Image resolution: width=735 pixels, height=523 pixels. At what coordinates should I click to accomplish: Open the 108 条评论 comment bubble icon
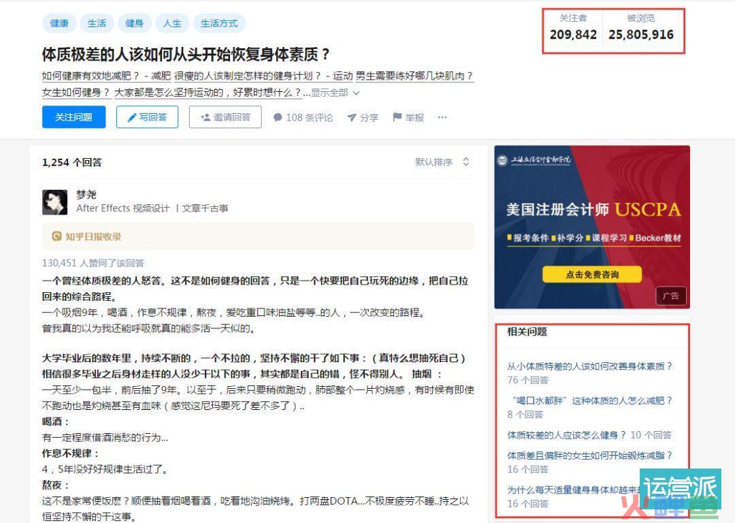click(x=278, y=117)
